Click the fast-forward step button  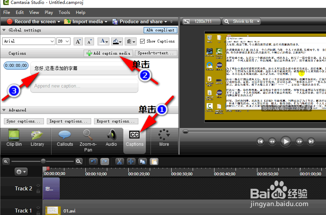[300, 142]
